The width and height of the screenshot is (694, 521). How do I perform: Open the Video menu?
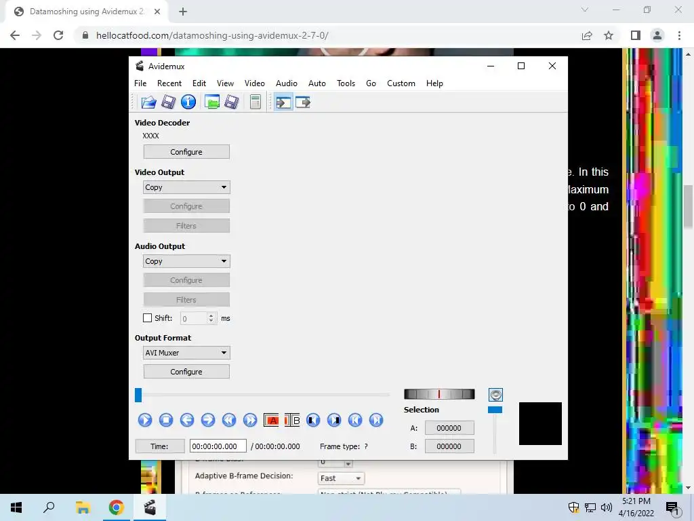click(x=255, y=83)
